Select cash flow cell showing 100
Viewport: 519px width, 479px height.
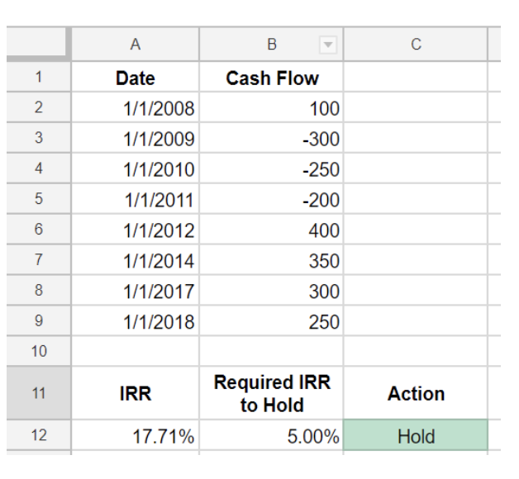271,107
